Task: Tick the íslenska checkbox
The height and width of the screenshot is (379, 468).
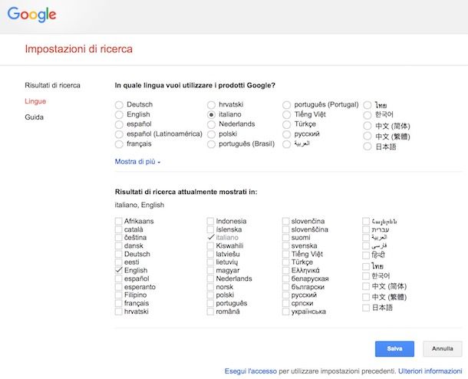Action: pos(210,229)
